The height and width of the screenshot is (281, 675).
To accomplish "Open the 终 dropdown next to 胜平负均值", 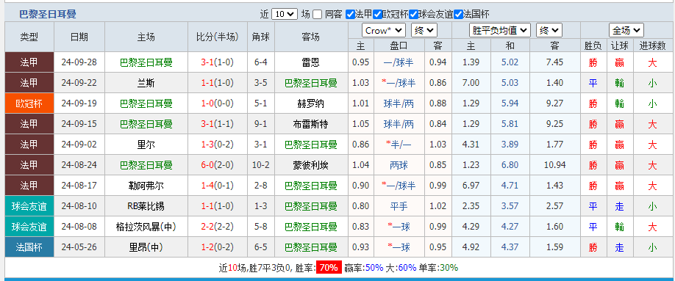I will 549,31.
